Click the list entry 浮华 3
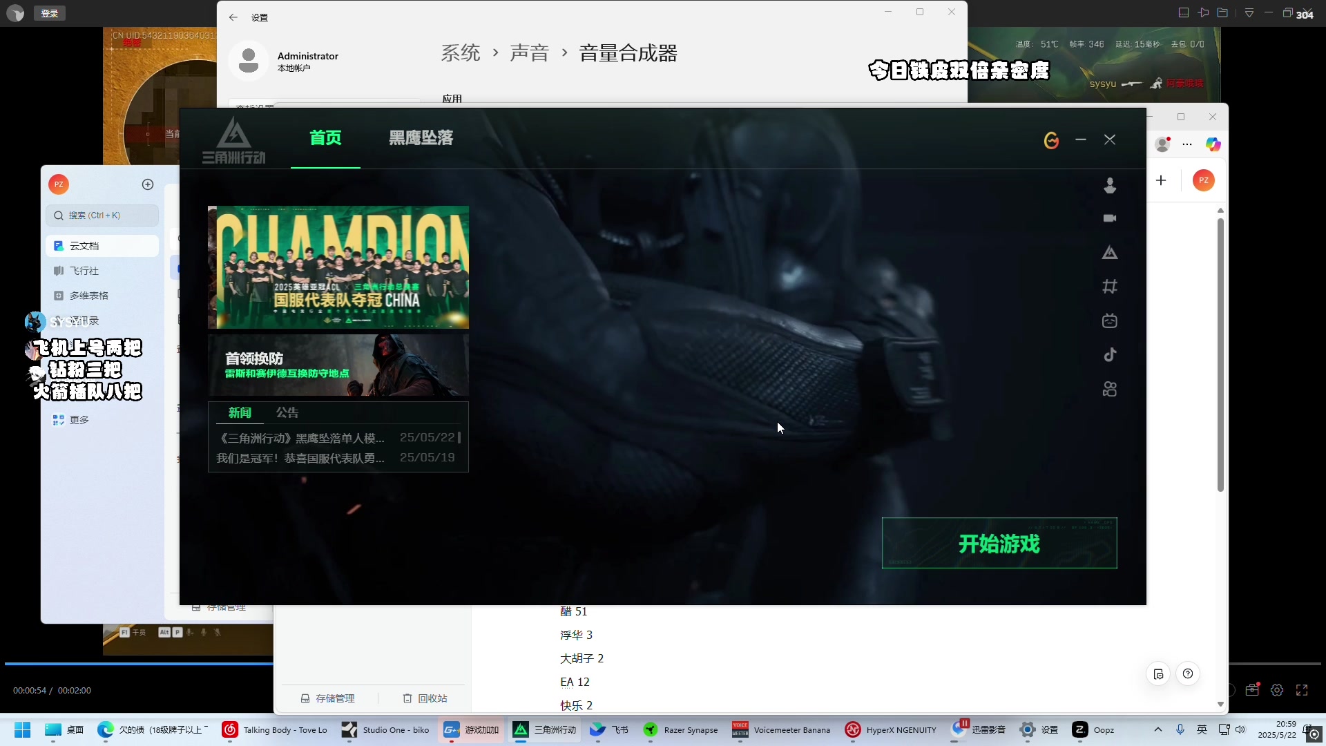Viewport: 1326px width, 746px height. coord(576,635)
